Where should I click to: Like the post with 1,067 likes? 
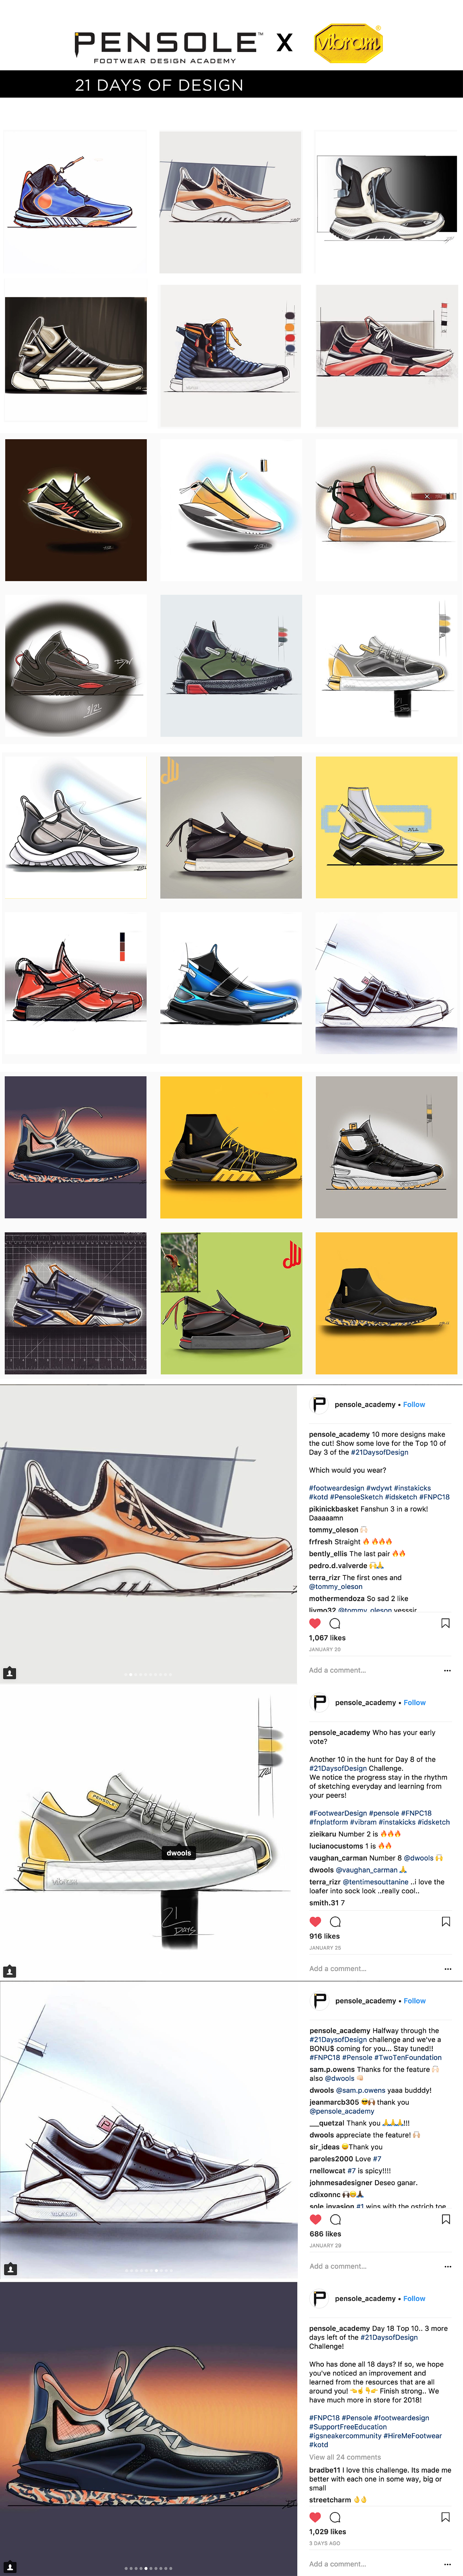tap(315, 1623)
